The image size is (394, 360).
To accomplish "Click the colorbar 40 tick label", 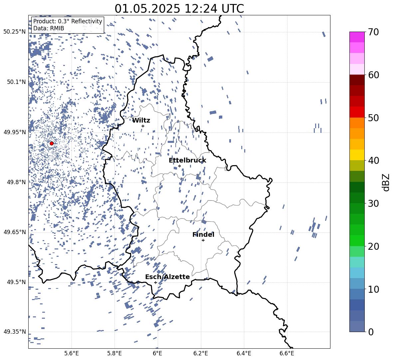I will [373, 161].
